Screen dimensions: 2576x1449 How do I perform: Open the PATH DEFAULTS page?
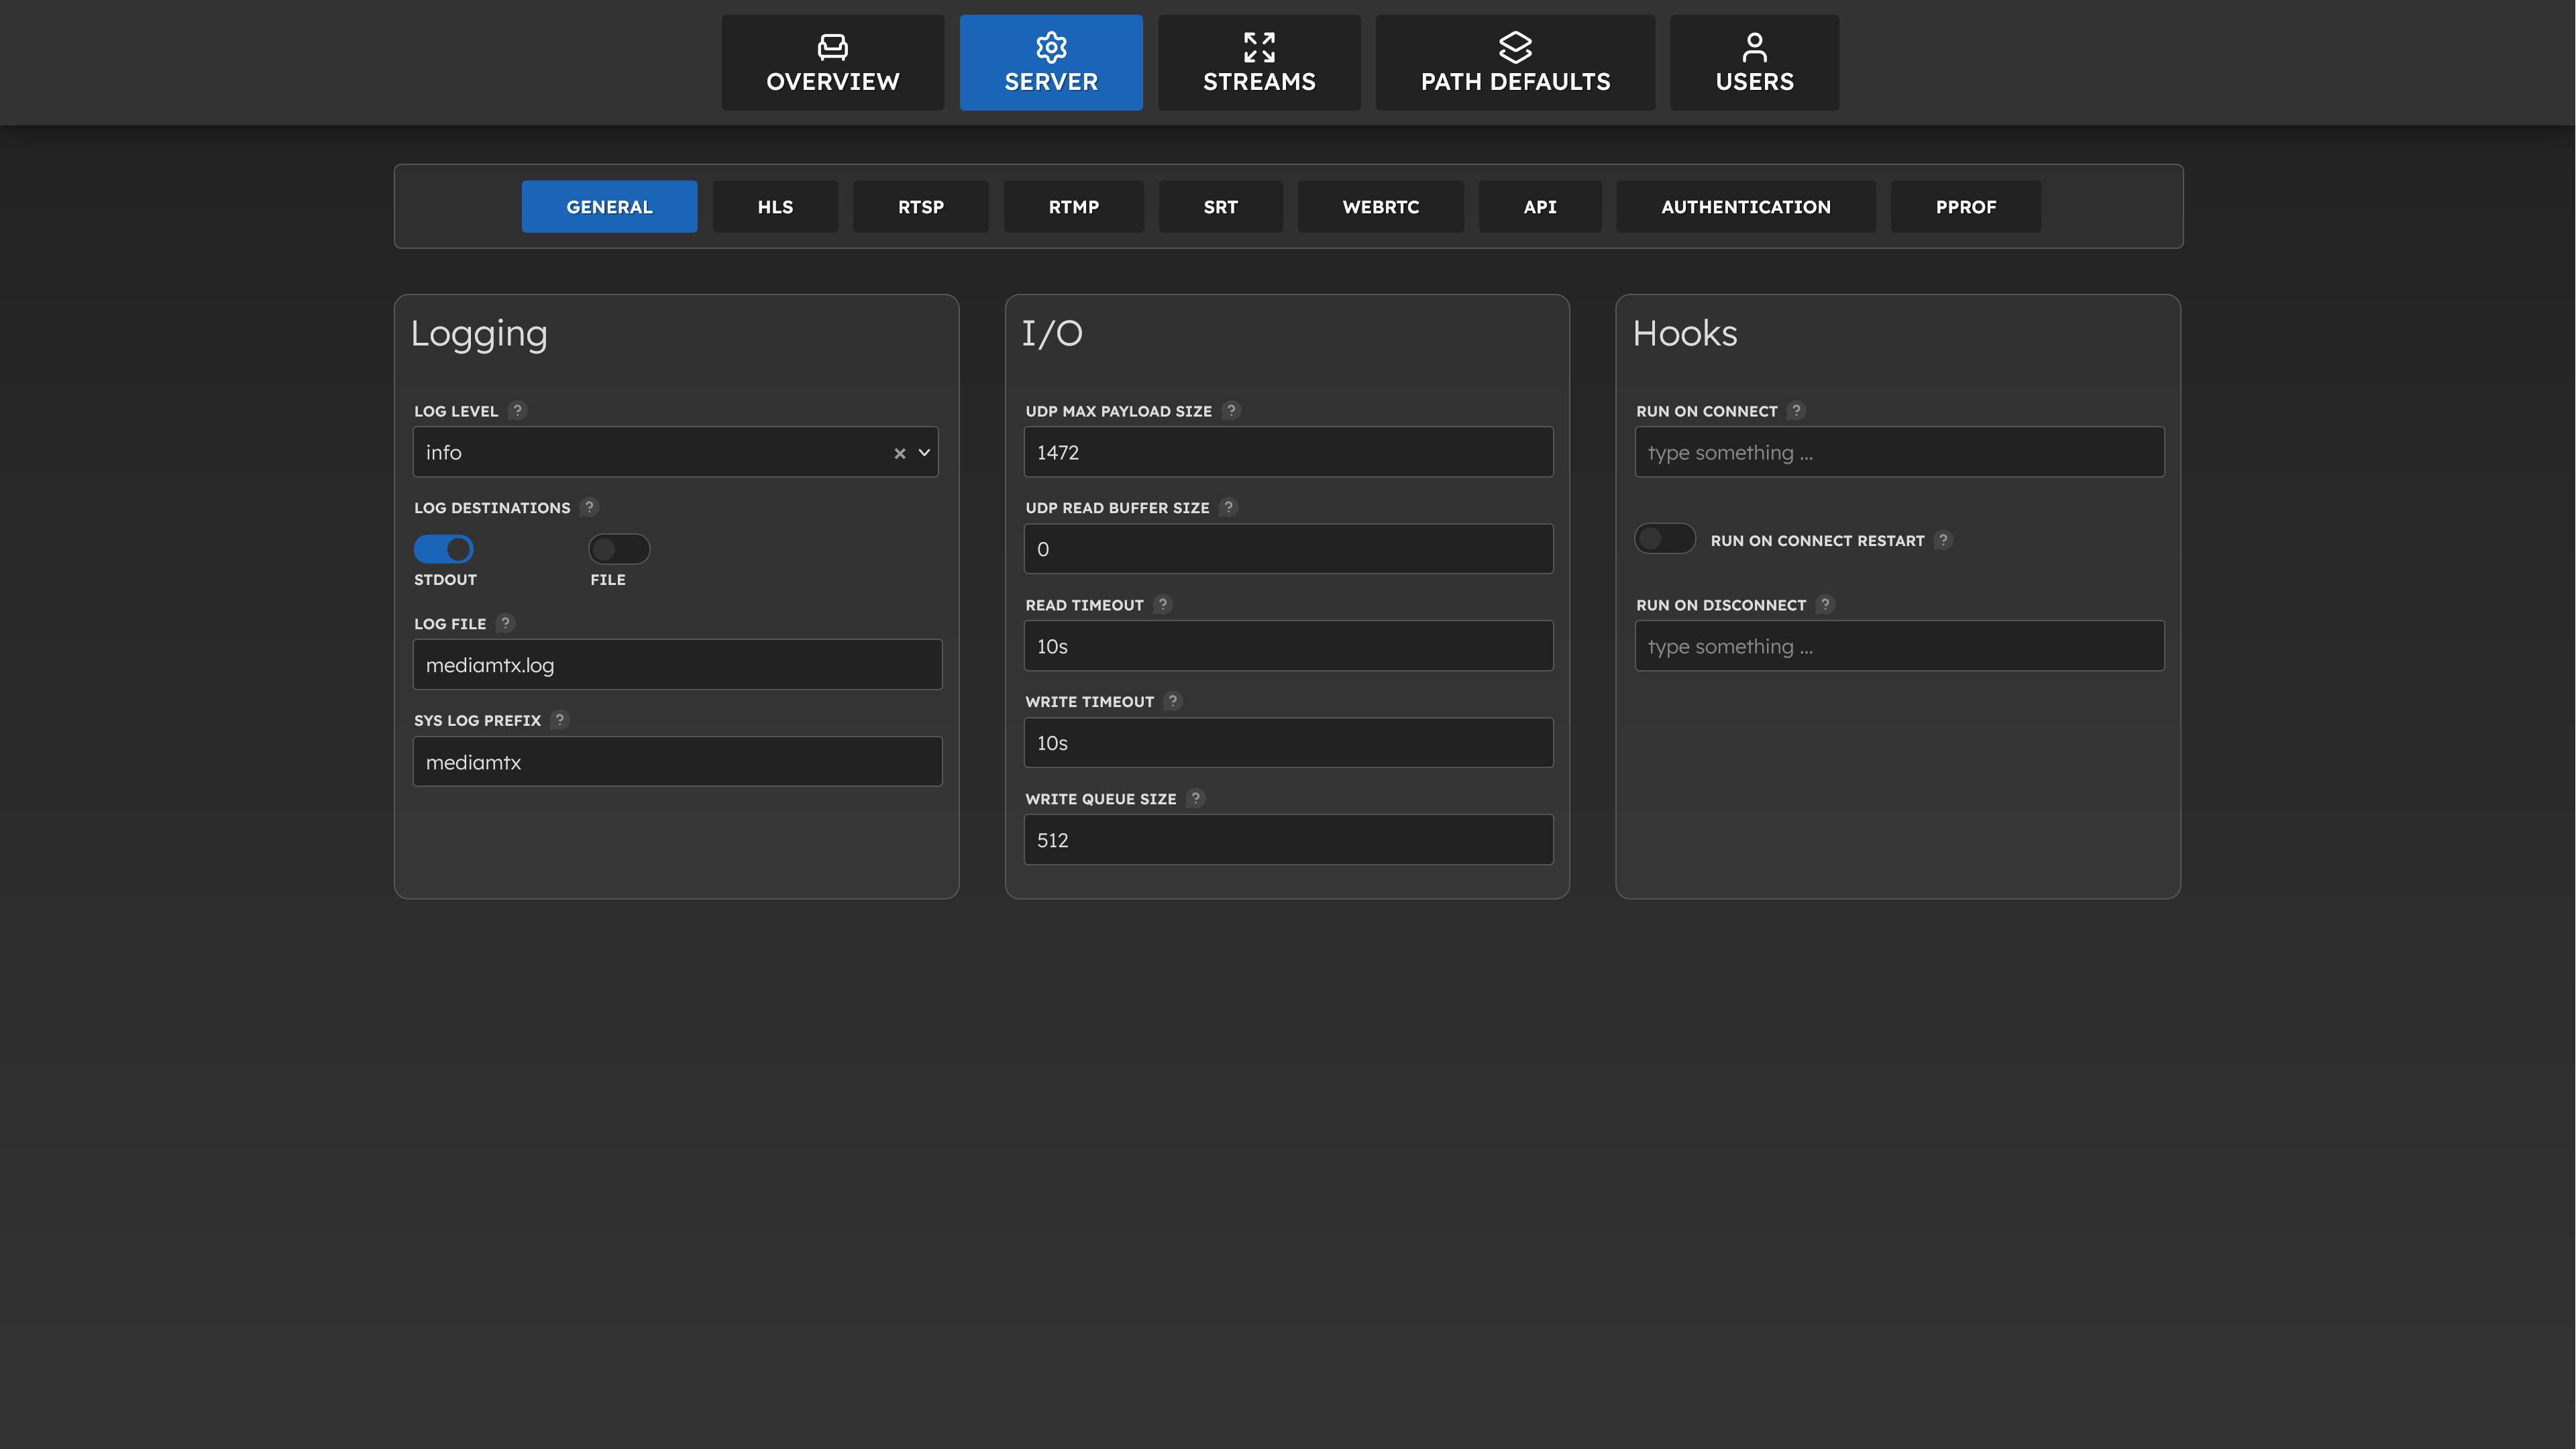point(1515,63)
